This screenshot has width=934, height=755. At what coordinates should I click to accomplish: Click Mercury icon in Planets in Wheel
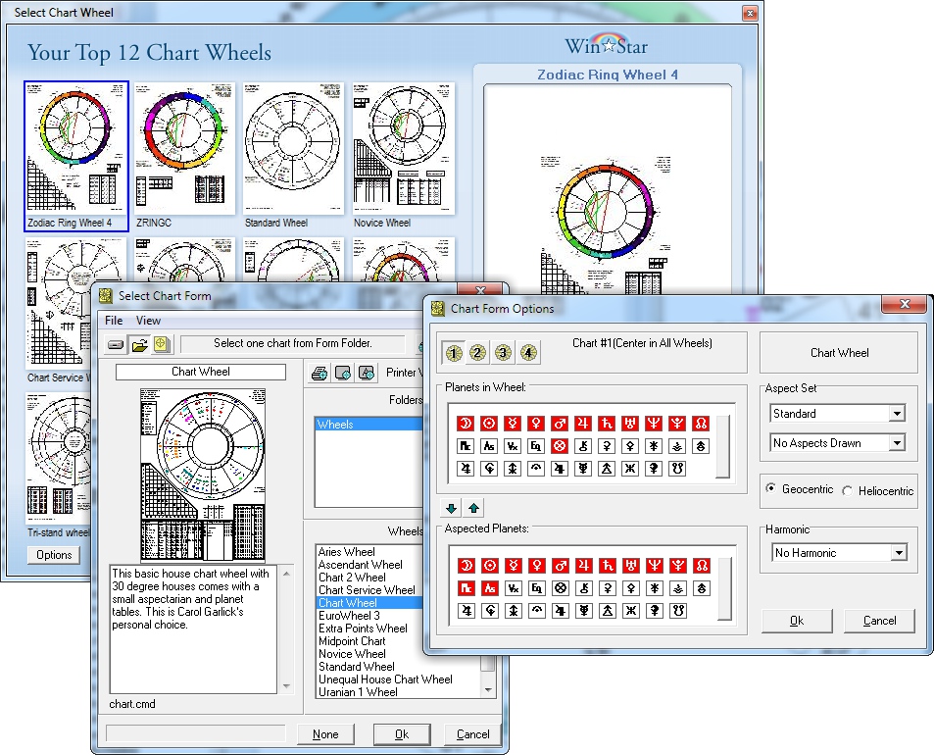tap(513, 423)
